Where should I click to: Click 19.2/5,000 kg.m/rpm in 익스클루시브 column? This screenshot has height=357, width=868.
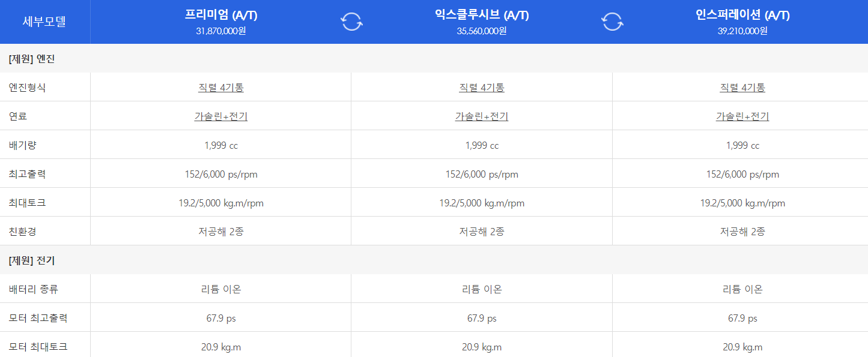tap(482, 203)
